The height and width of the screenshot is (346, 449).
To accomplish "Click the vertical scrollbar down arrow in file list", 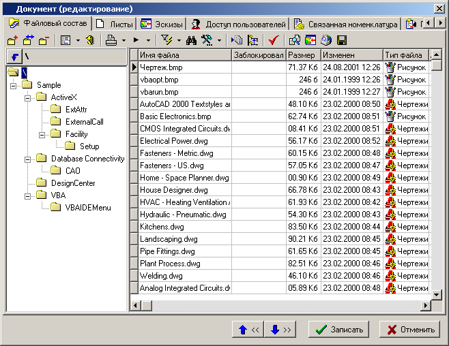I will tap(437, 294).
